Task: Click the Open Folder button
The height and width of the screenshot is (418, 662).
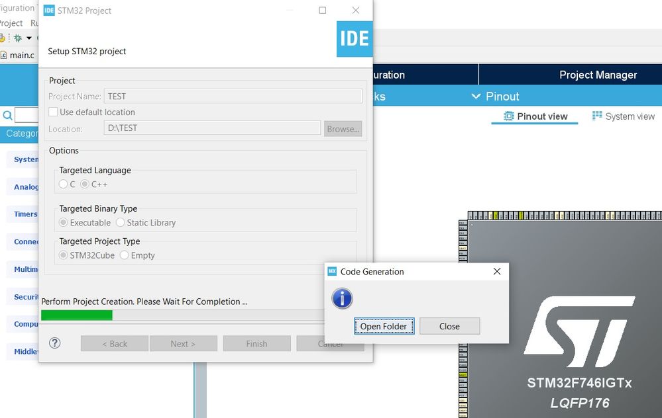Action: tap(384, 326)
